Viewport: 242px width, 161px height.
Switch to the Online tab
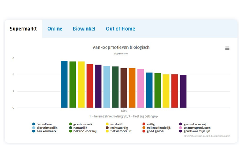tap(55, 29)
